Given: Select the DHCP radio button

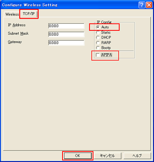Looking at the screenshot, I should [x=104, y=37].
